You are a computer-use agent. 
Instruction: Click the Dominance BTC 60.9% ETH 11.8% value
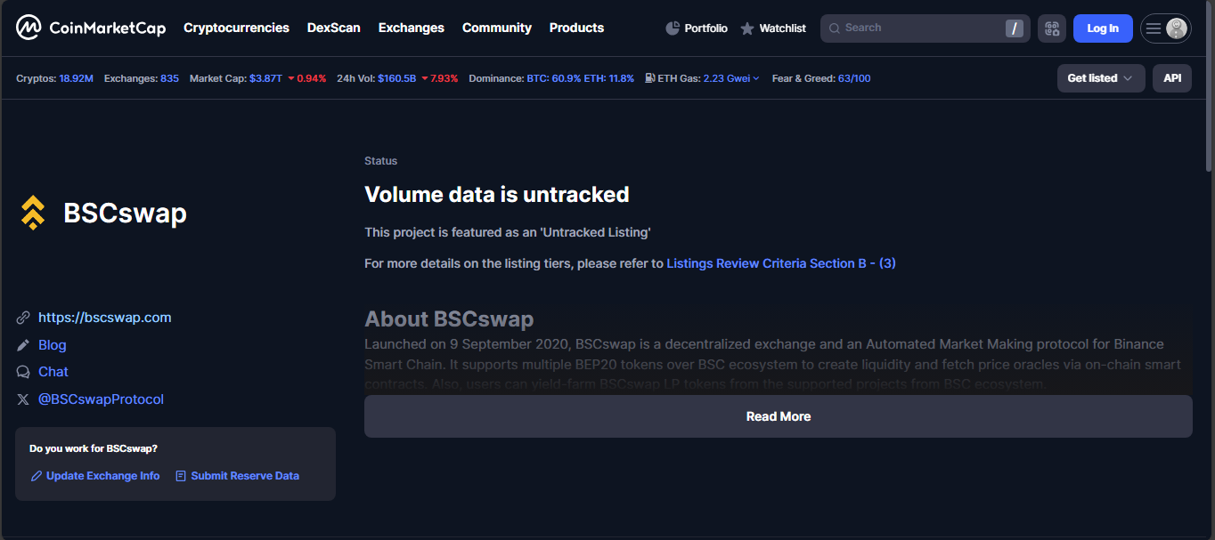click(581, 78)
